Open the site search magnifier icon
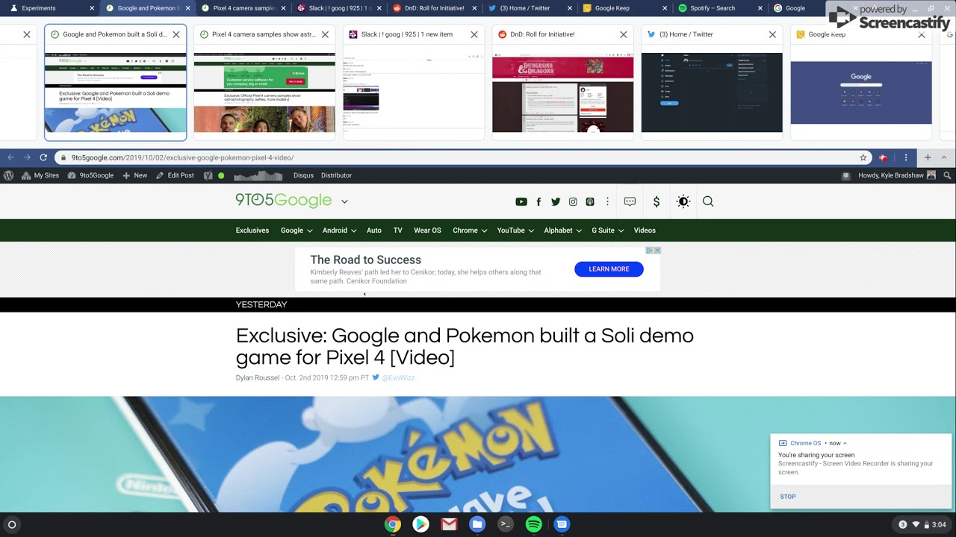The height and width of the screenshot is (537, 956). click(x=708, y=201)
